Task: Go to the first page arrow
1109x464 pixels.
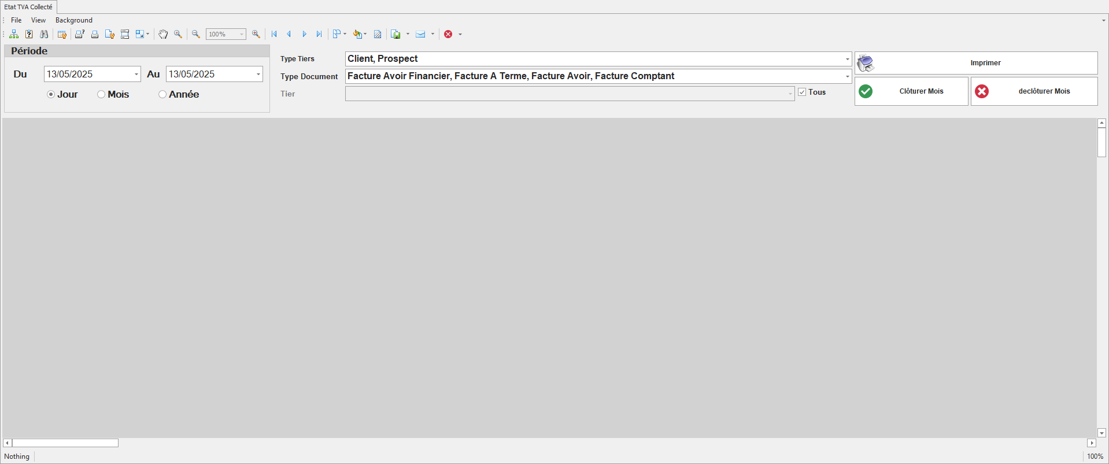Action: (274, 35)
